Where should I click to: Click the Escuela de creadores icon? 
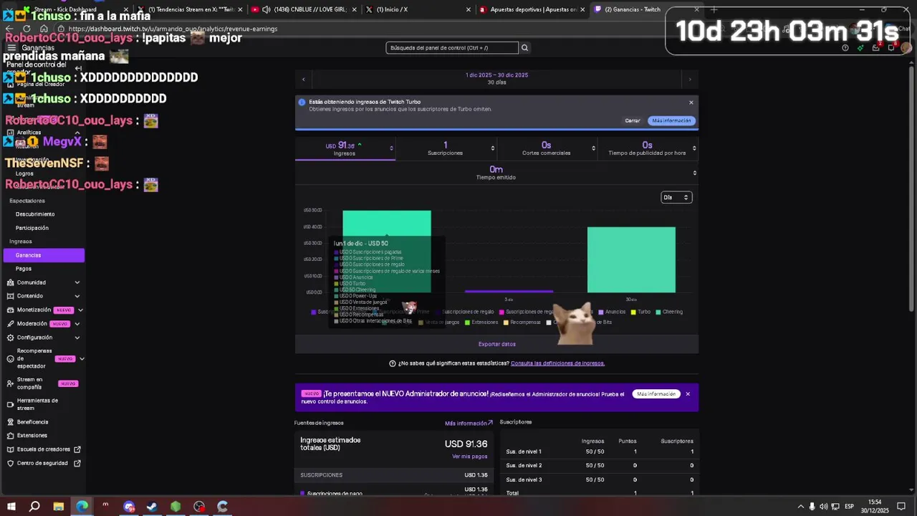(11, 449)
